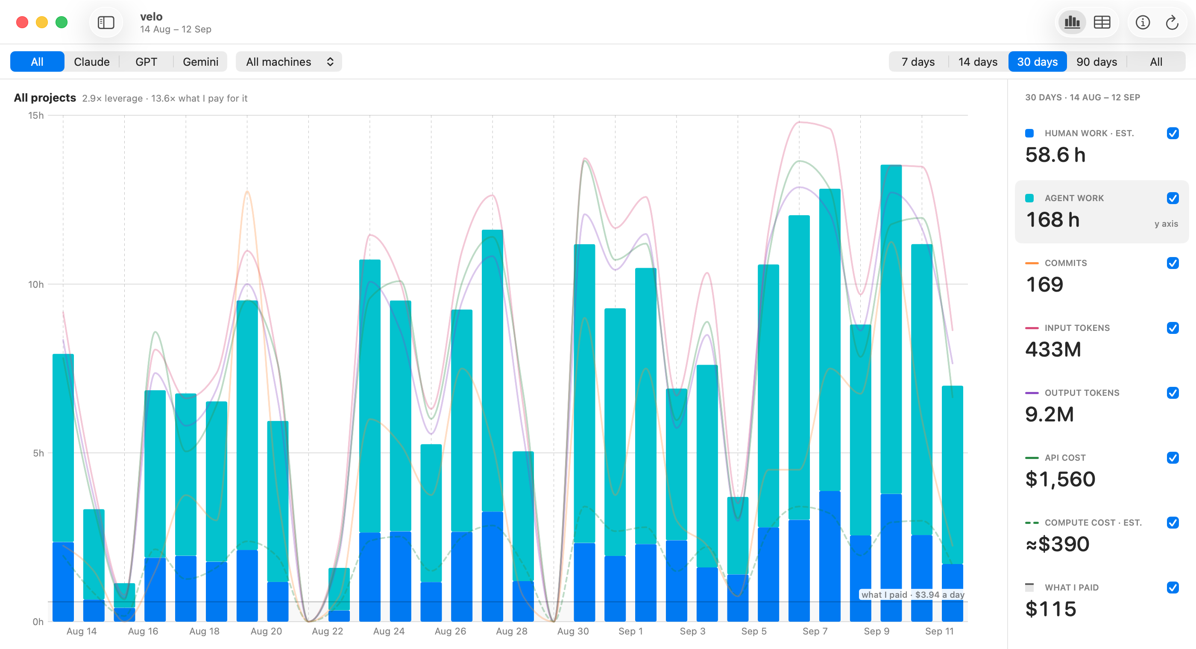The image size is (1196, 649).
Task: Open the info panel icon
Action: click(x=1143, y=22)
